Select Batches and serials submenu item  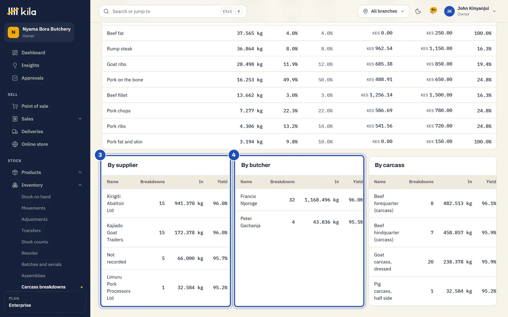click(x=41, y=265)
